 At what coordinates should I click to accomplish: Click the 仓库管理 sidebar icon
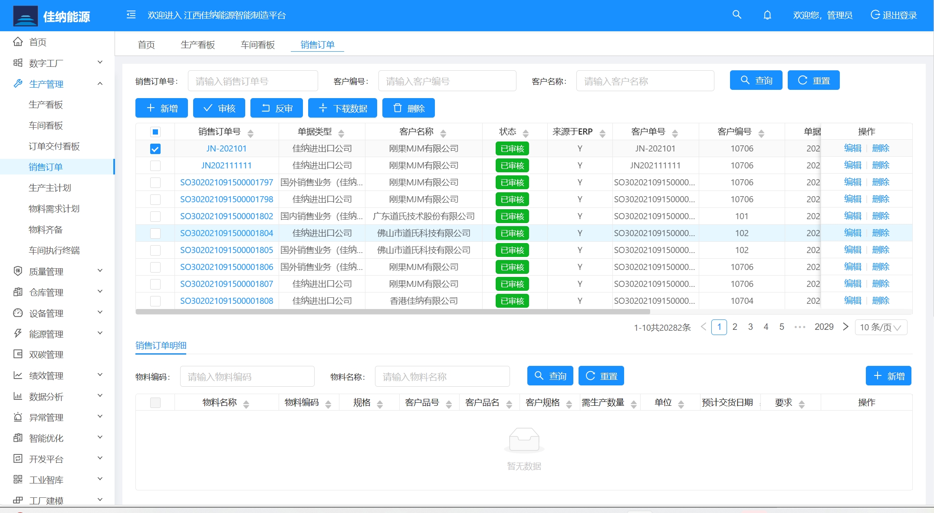point(18,292)
